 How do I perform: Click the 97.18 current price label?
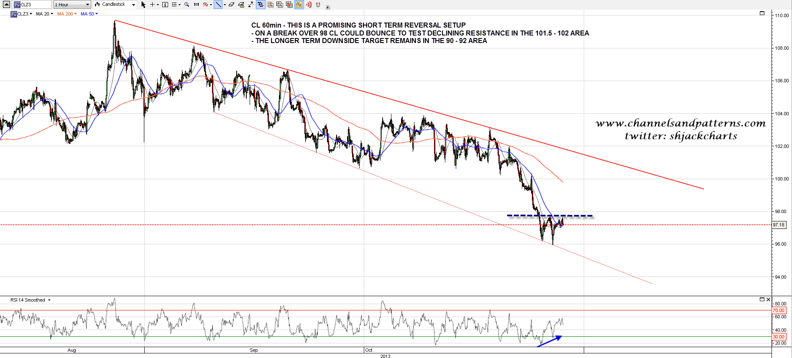tap(779, 225)
